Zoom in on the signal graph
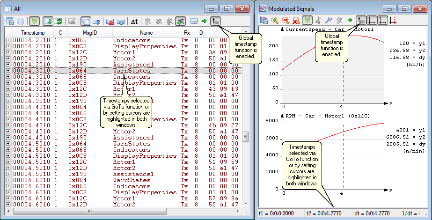The width and height of the screenshot is (432, 220). (x=274, y=20)
